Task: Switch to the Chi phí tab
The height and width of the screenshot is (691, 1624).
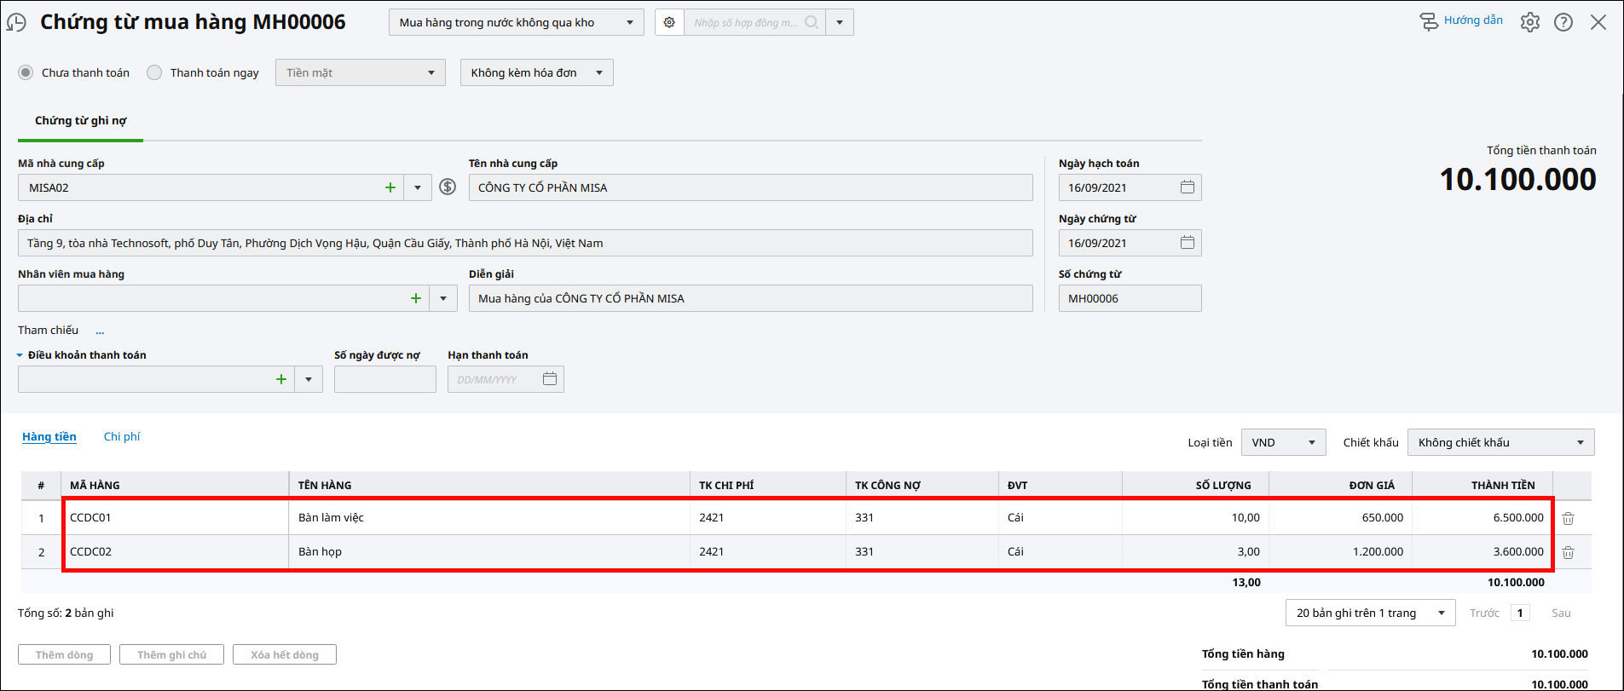Action: 122,436
